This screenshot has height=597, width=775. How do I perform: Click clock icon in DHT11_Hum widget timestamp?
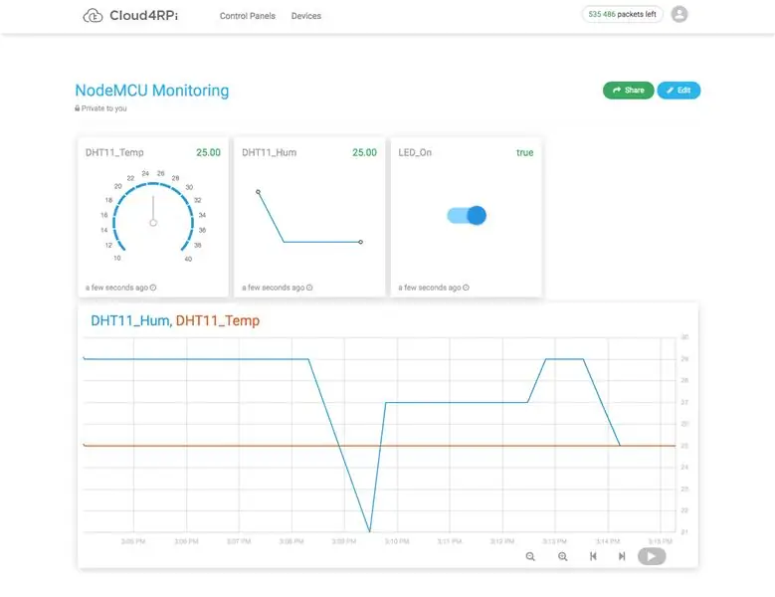coord(309,288)
